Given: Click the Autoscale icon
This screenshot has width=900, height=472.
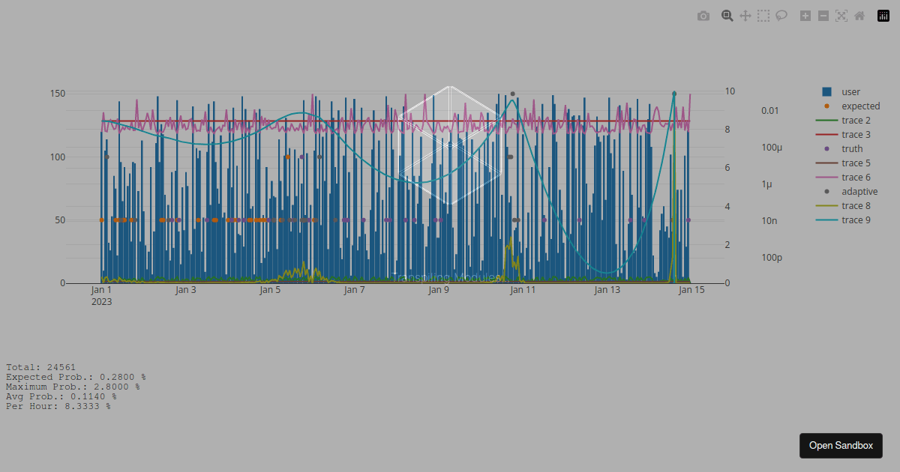Looking at the screenshot, I should point(841,16).
